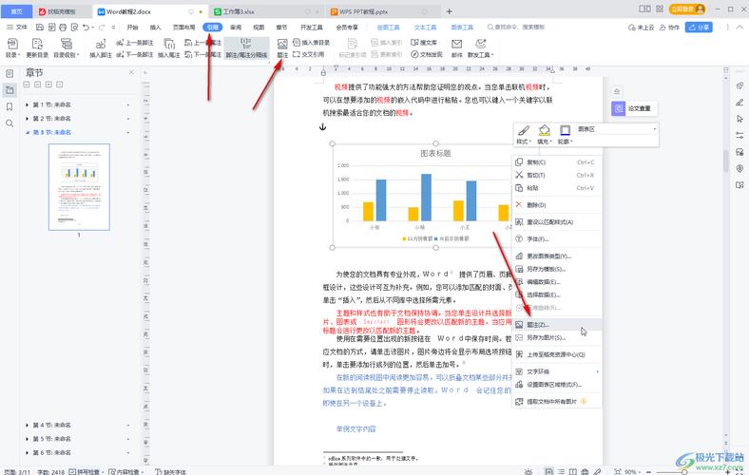This screenshot has width=749, height=475.
Task: Toggle 脚注/尾注分隔线 separator line button
Action: pos(246,47)
